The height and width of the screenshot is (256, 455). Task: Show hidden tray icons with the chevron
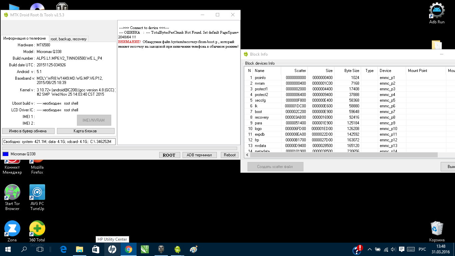coord(370,249)
